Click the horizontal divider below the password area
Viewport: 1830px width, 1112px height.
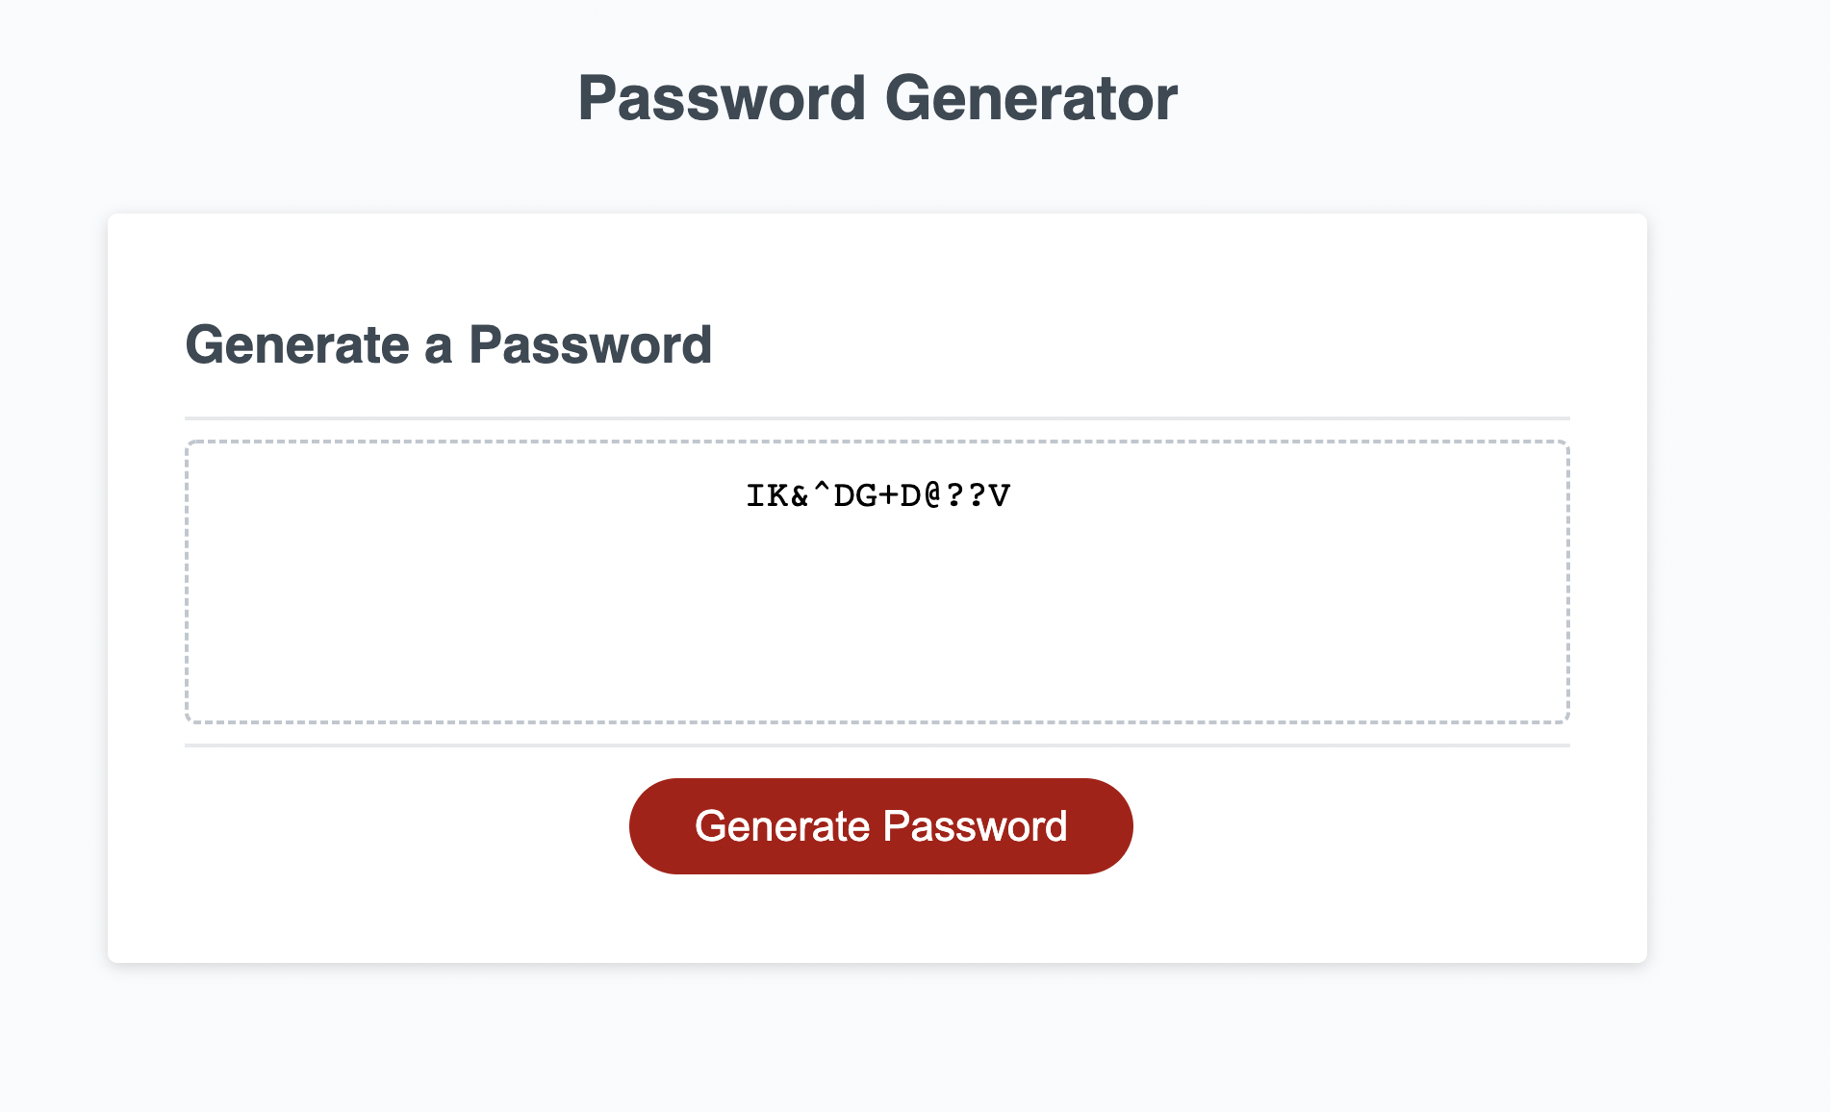[x=876, y=745]
